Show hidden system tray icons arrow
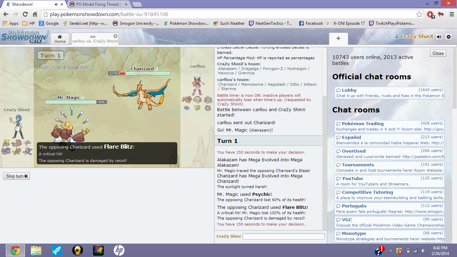Viewport: 457px width, 257px height. click(391, 250)
